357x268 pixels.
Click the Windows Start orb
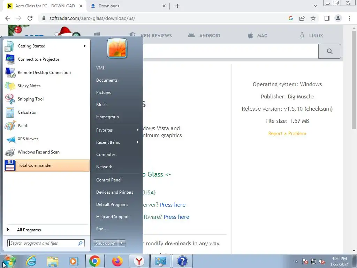pos(9,261)
